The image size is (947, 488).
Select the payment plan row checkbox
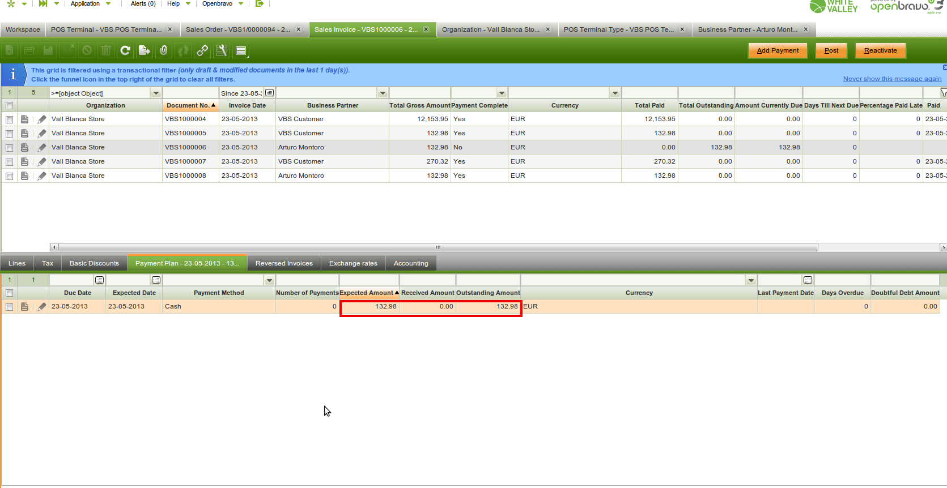point(9,307)
